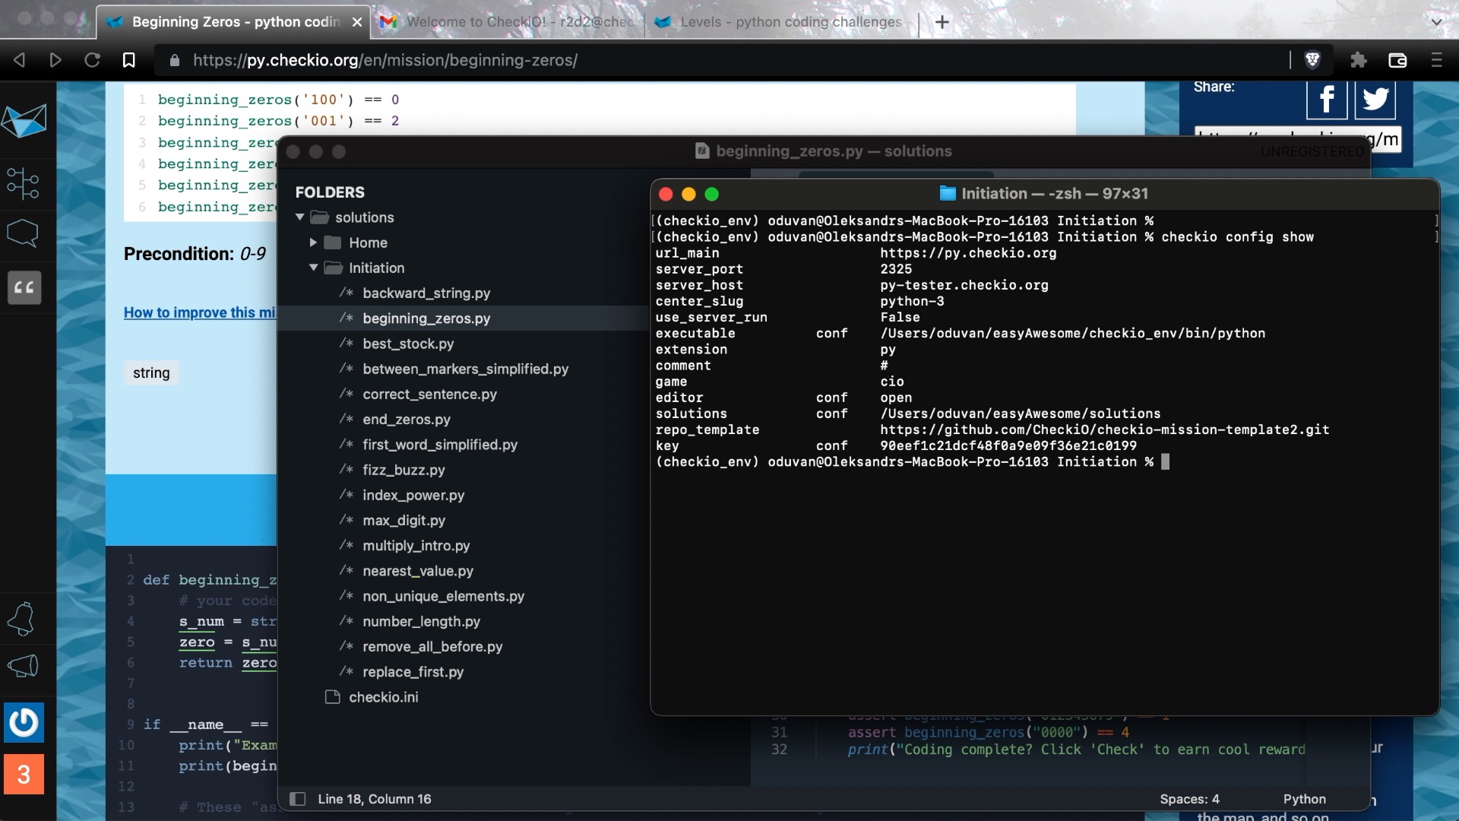1459x821 pixels.
Task: Click the CheckiO logo in the left sidebar
Action: 24,121
